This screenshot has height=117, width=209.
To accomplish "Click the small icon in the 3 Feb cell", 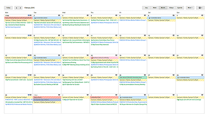I will point(88,15).
